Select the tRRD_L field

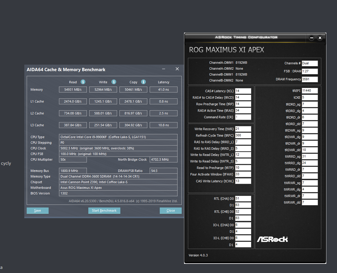(243, 142)
